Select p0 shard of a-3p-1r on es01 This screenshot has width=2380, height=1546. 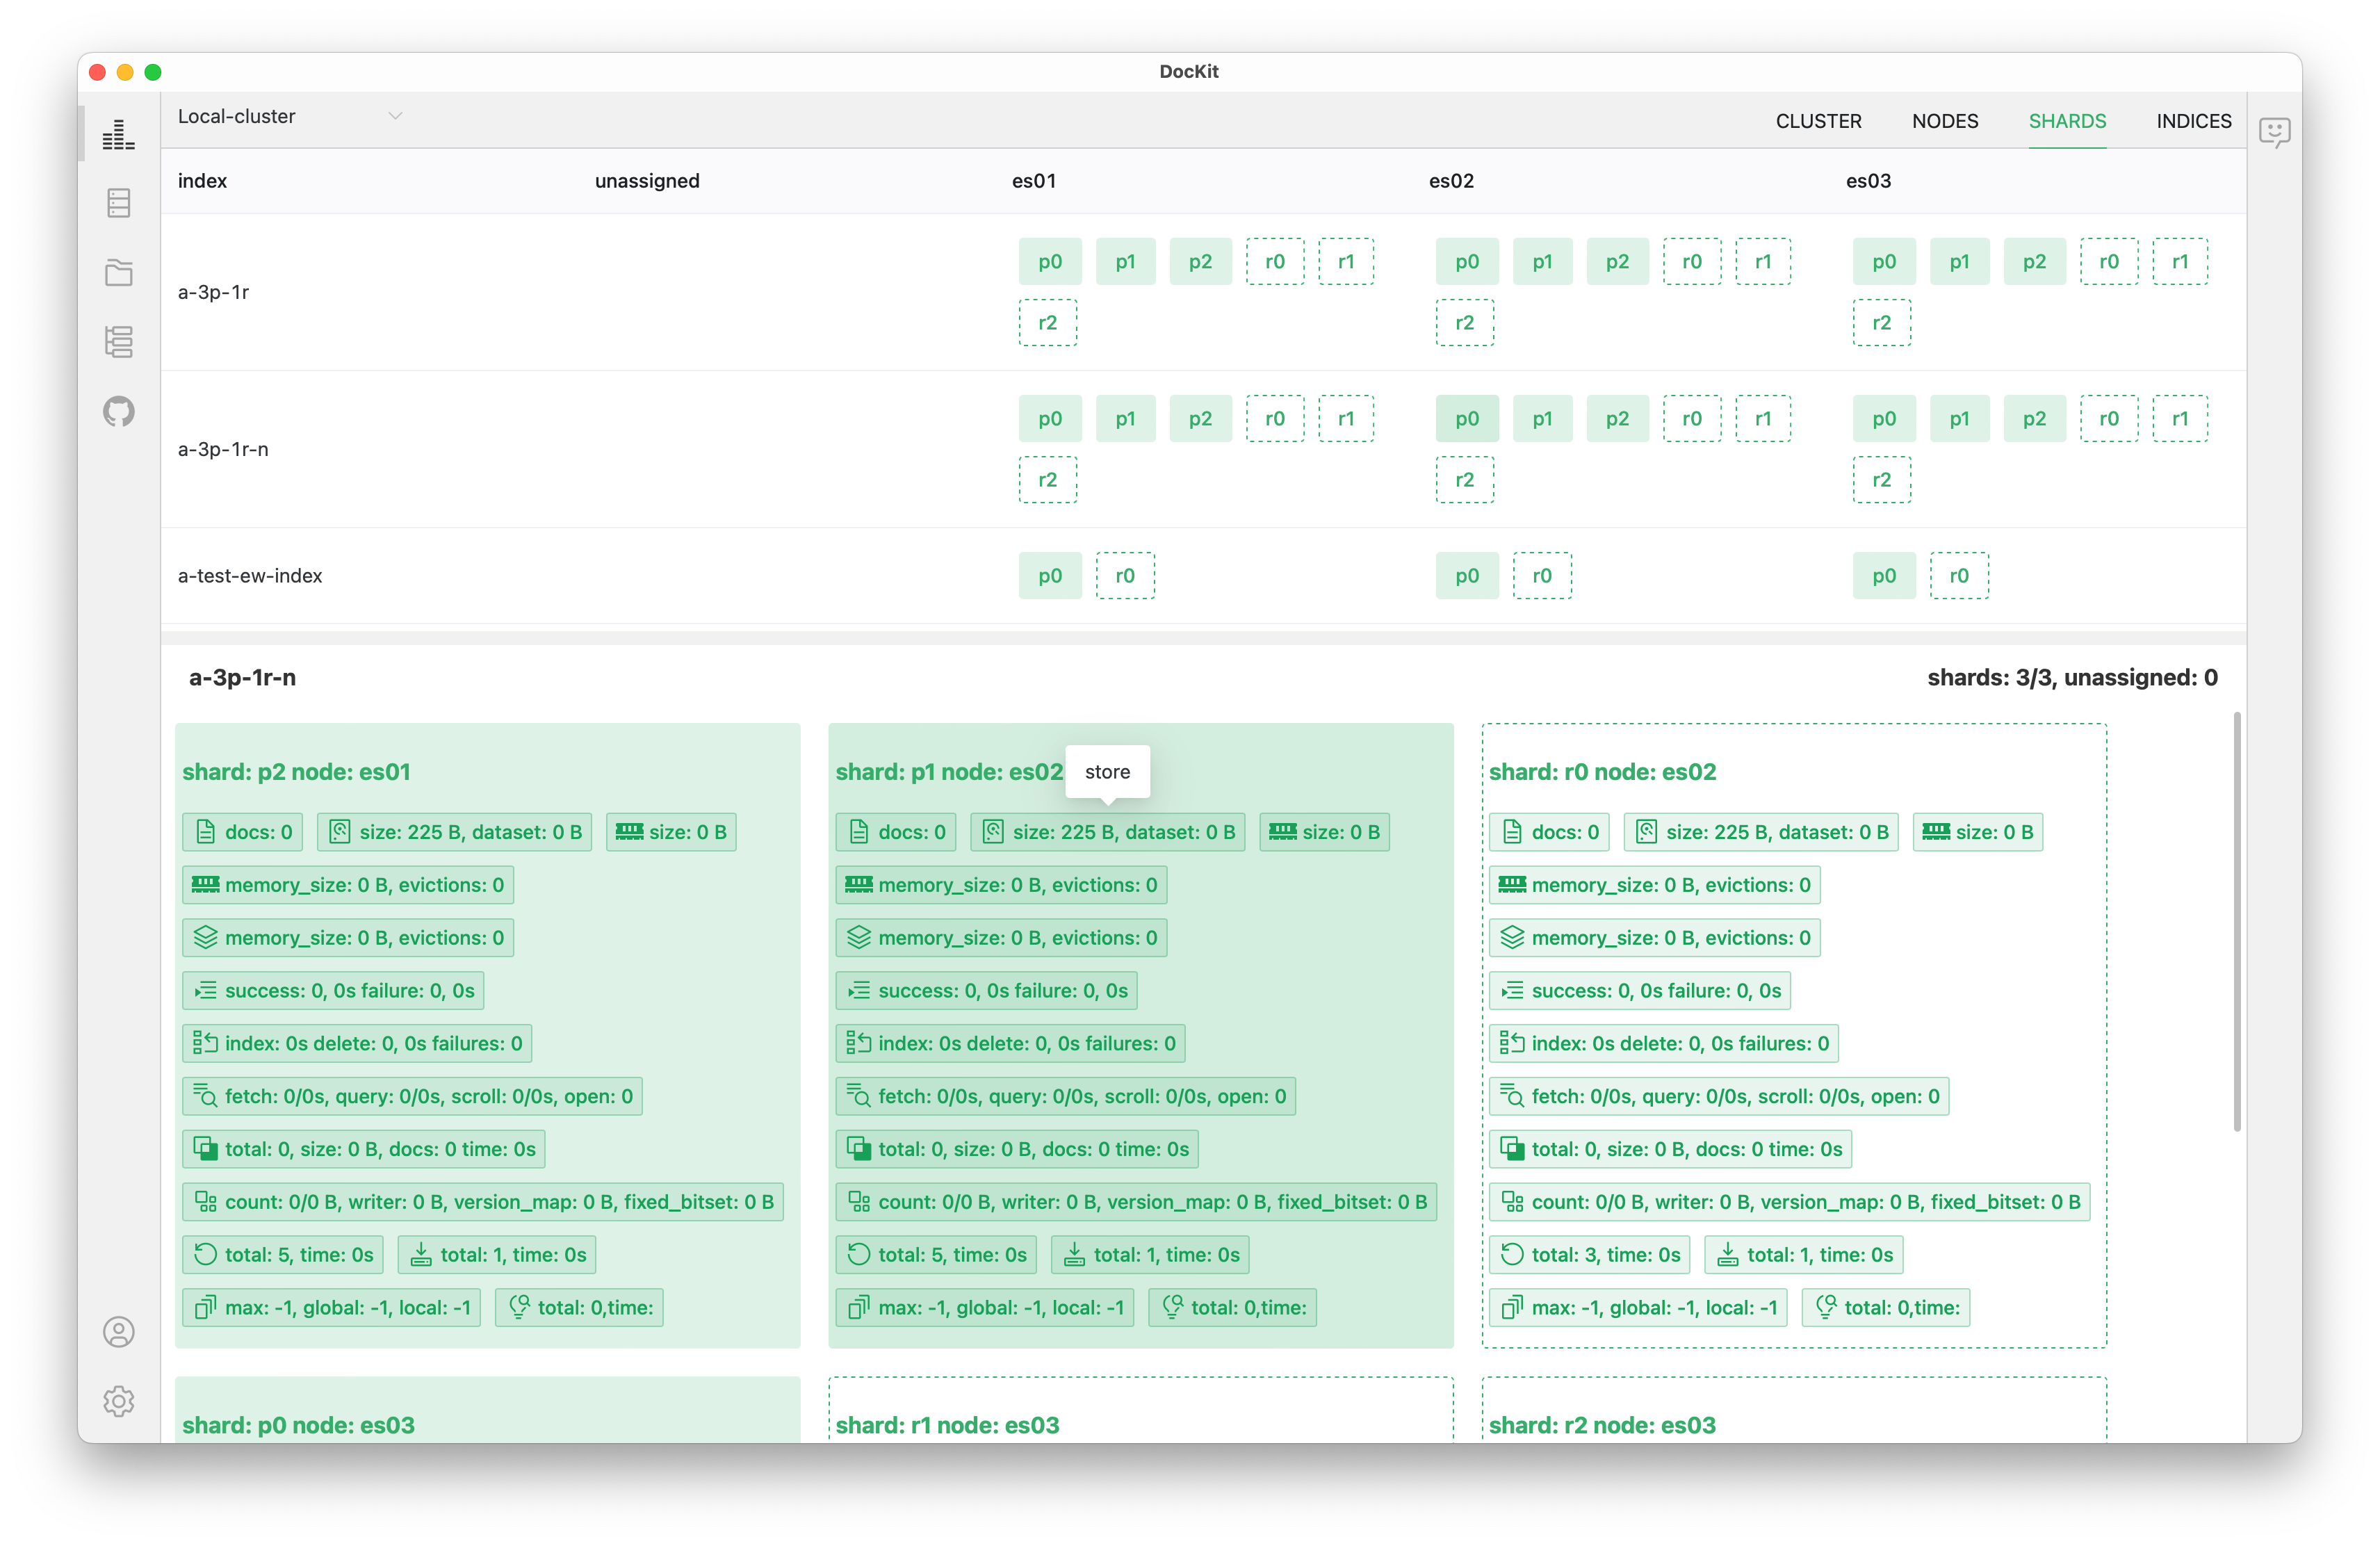(x=1050, y=261)
